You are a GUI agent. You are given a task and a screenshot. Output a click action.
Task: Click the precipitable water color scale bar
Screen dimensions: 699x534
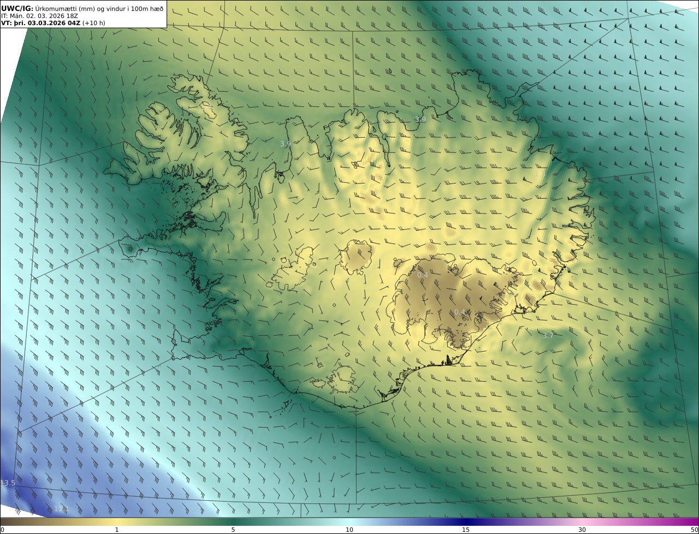[x=349, y=521]
